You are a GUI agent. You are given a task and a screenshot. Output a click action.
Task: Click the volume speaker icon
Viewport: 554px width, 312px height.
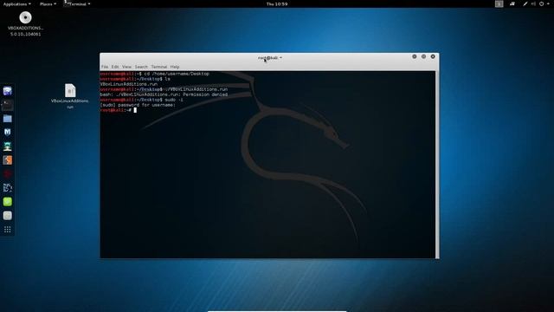[x=533, y=3]
